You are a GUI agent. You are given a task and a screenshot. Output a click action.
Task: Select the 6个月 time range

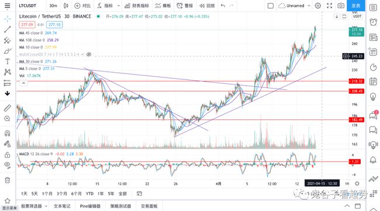[77, 194]
